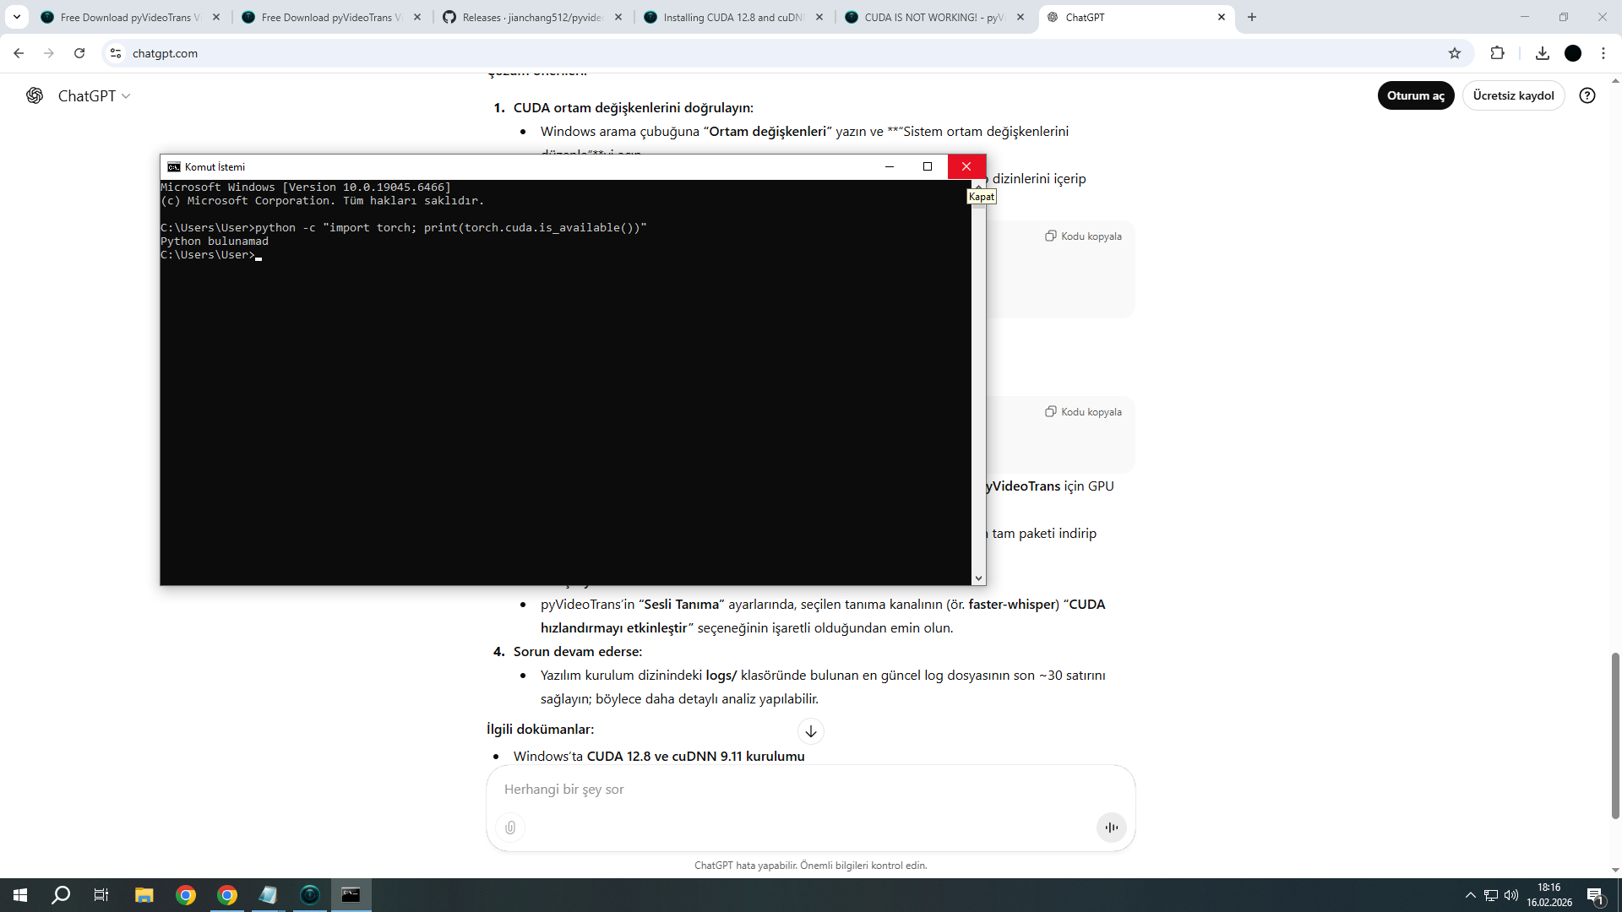Switch to the Releases jianchang512 GitHub tab
Image resolution: width=1622 pixels, height=912 pixels.
tap(532, 17)
